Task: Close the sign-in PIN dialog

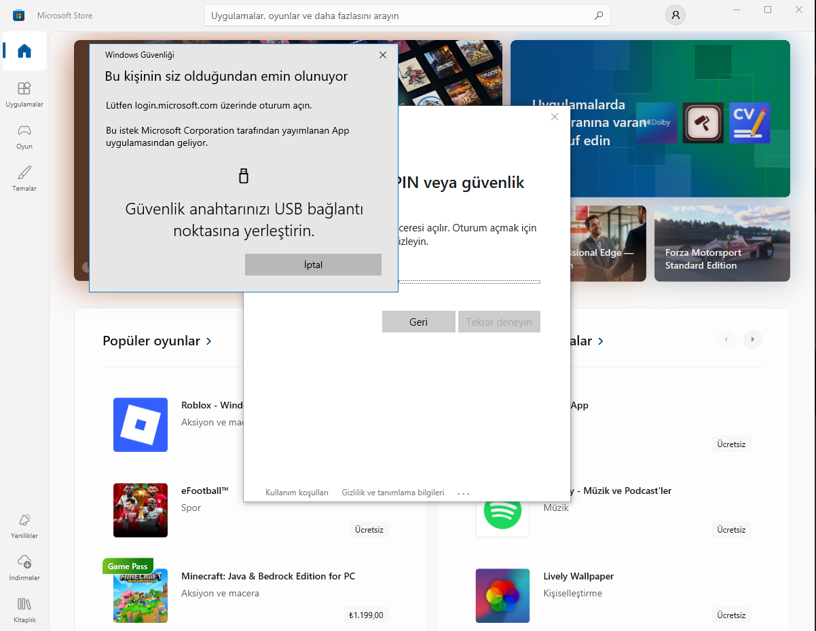Action: tap(555, 117)
